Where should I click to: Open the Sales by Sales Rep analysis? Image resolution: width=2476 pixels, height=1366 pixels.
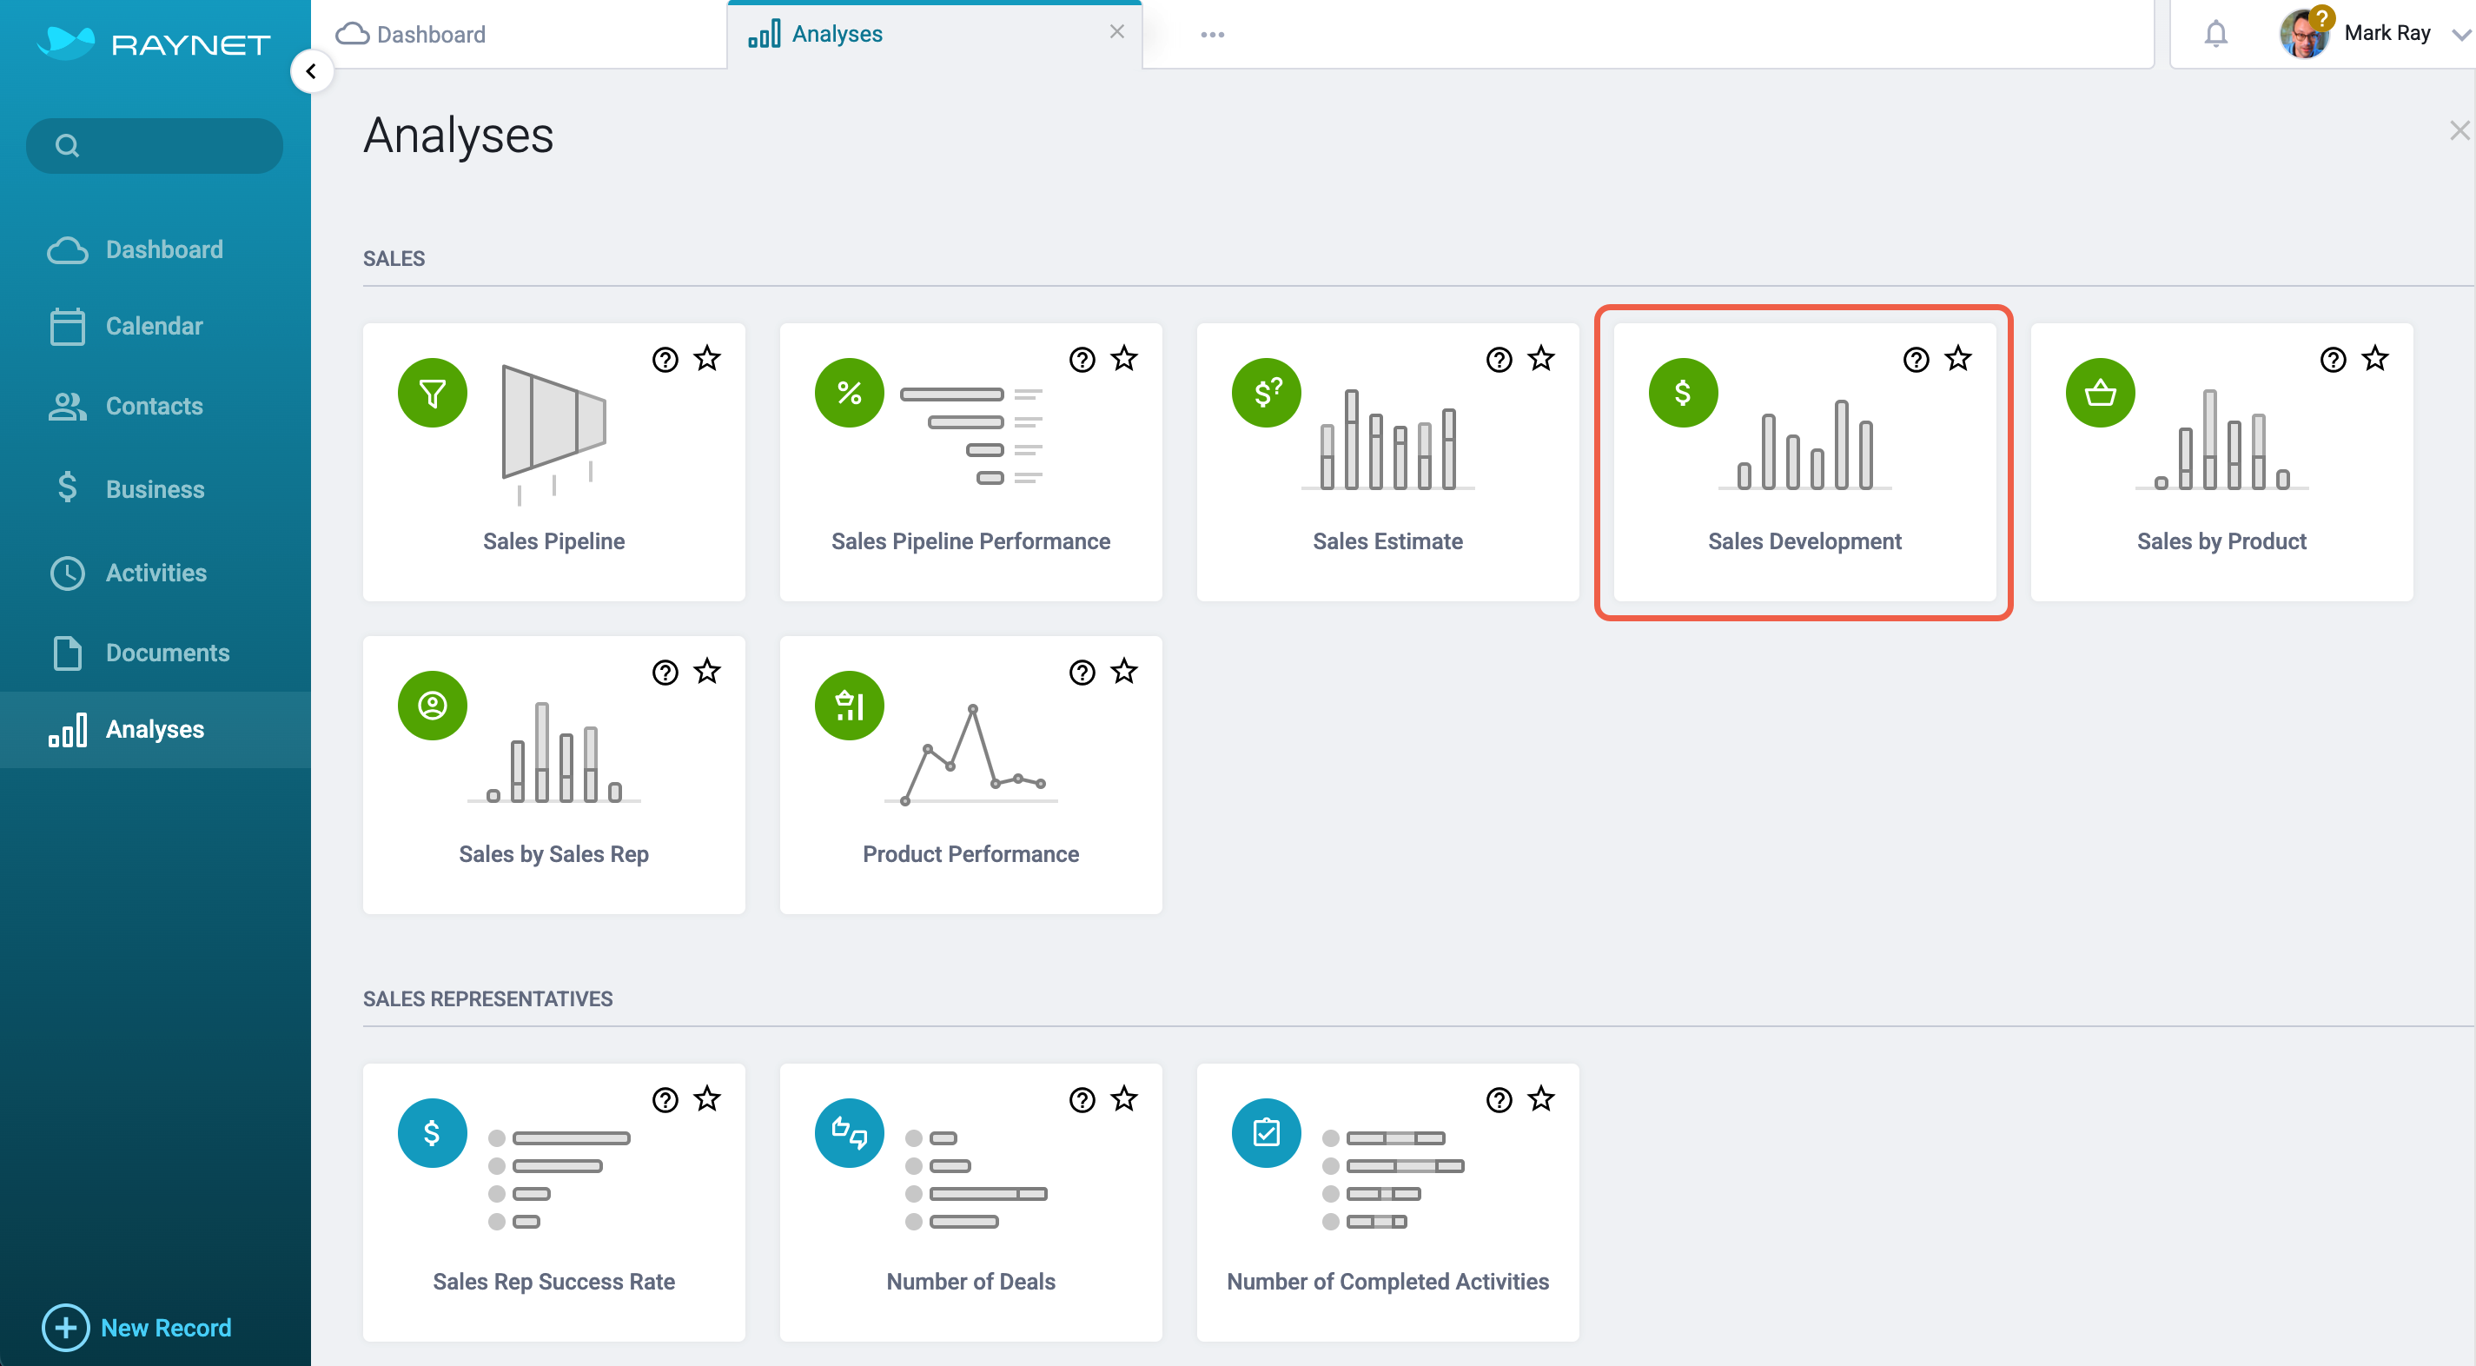553,775
